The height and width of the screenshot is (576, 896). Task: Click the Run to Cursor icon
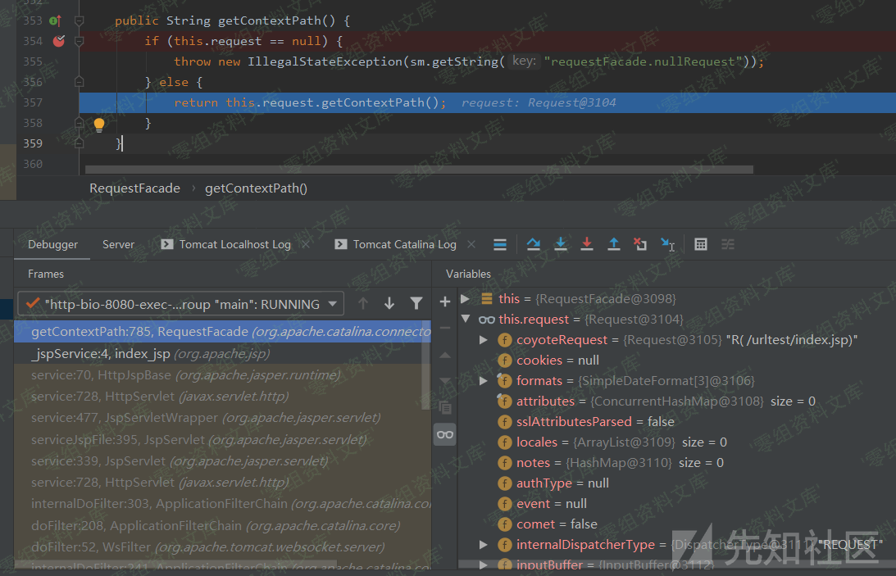pos(668,244)
